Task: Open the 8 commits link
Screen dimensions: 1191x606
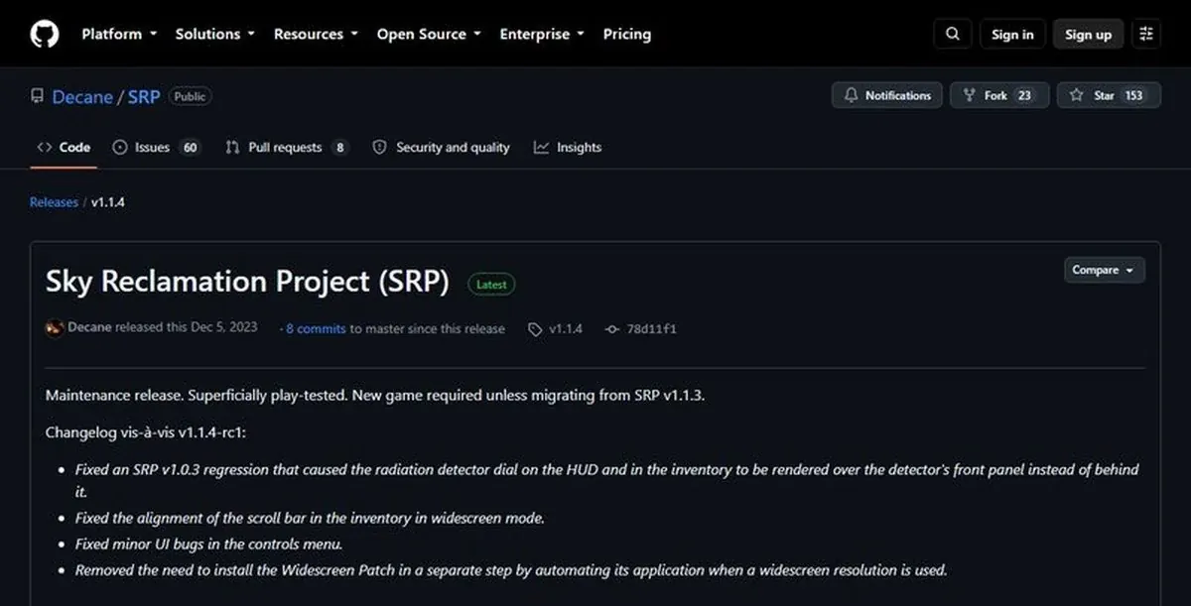Action: point(316,328)
